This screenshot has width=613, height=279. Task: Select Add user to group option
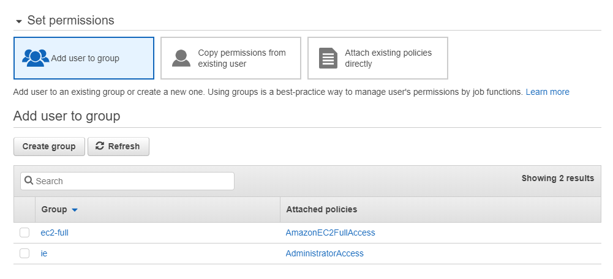(x=84, y=58)
